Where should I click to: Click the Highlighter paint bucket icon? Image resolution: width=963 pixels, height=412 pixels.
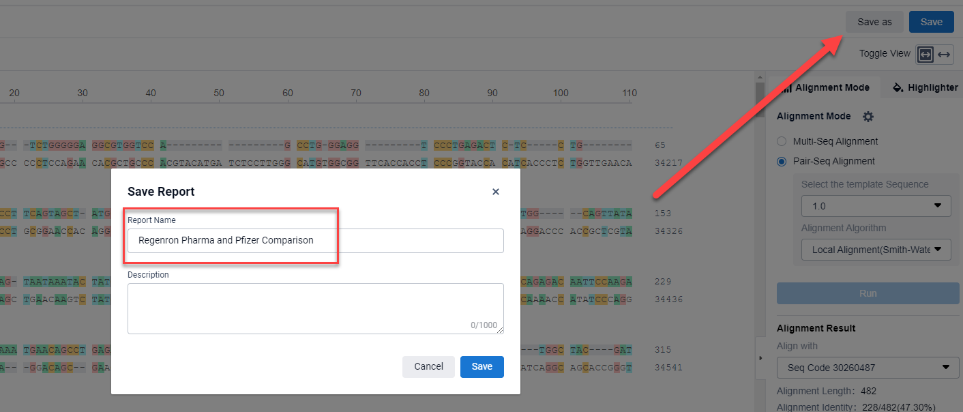point(898,87)
